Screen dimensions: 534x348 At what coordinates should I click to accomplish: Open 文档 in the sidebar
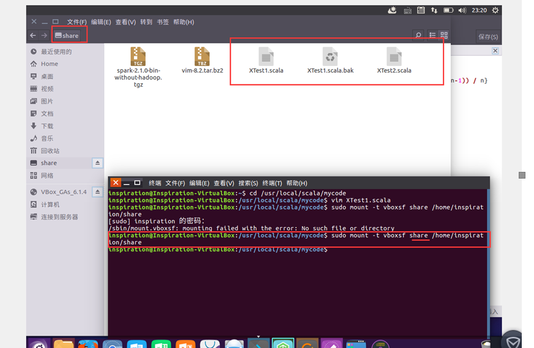[x=65, y=114]
